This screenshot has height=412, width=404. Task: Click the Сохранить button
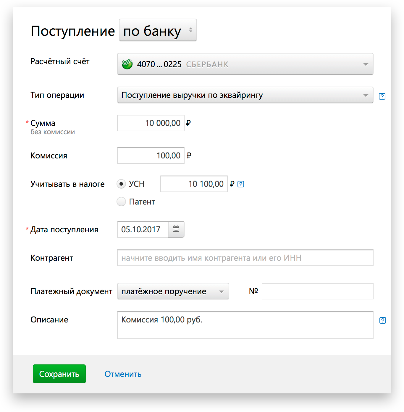tap(59, 374)
